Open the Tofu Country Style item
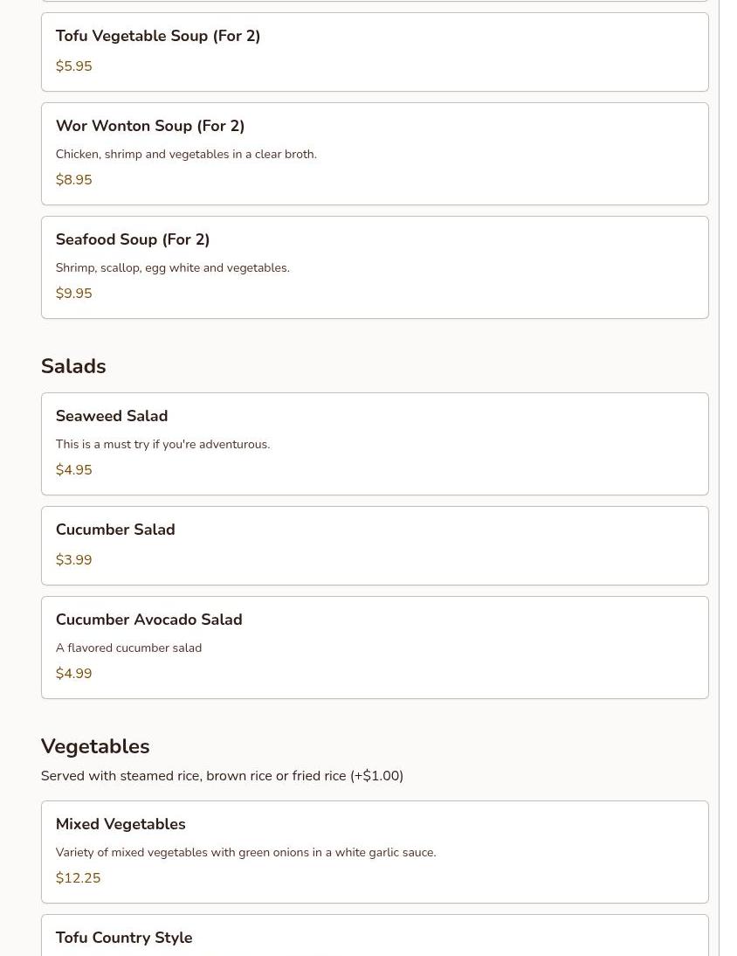This screenshot has height=956, width=737. pyautogui.click(x=124, y=938)
